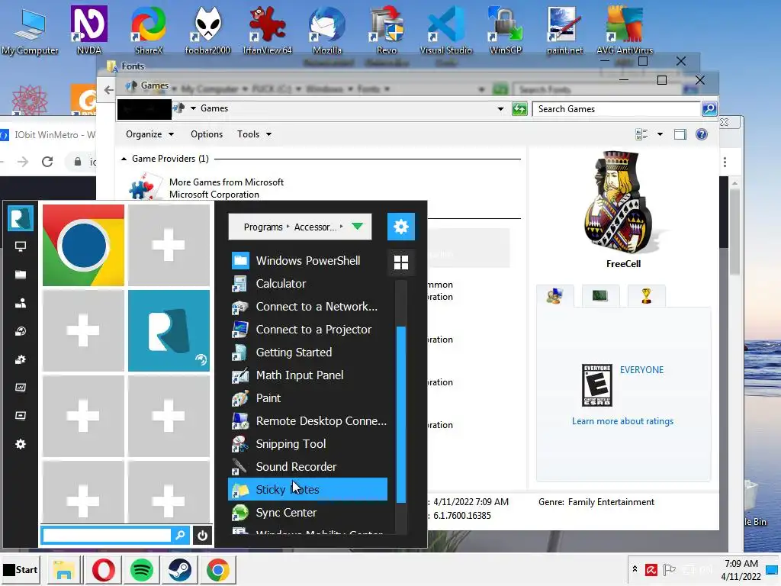Launch Sound Recorder
The height and width of the screenshot is (586, 781).
(308, 467)
